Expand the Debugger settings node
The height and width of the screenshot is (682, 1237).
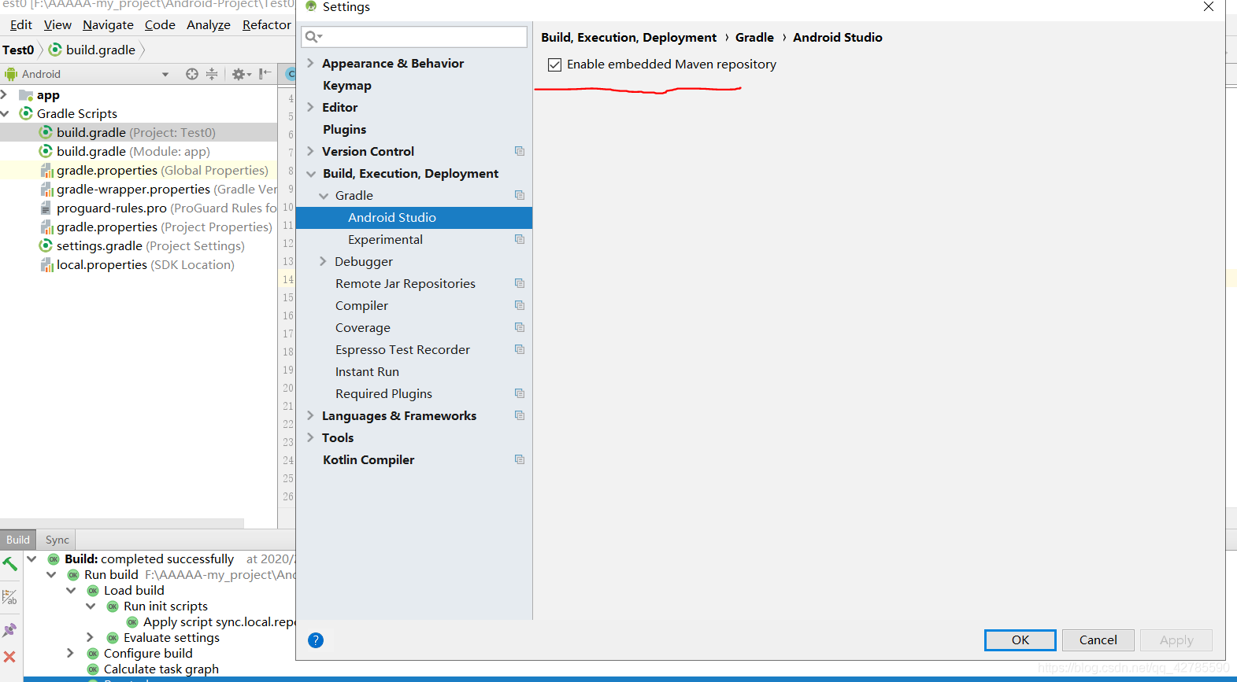pos(323,261)
